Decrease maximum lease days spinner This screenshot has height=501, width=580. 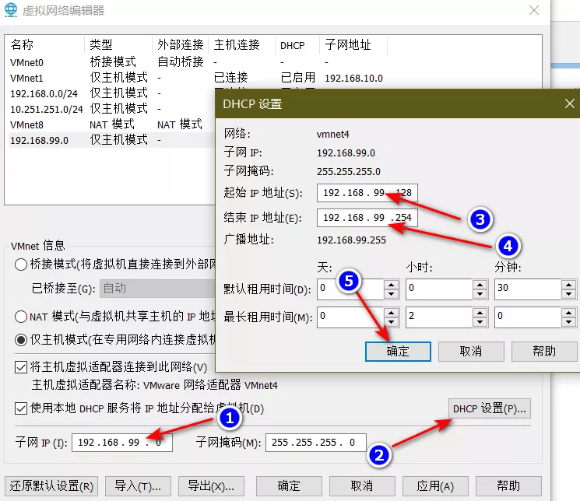[x=391, y=321]
